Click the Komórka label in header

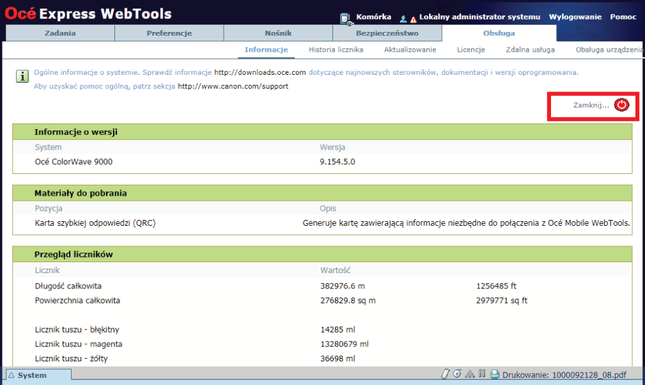click(x=373, y=17)
